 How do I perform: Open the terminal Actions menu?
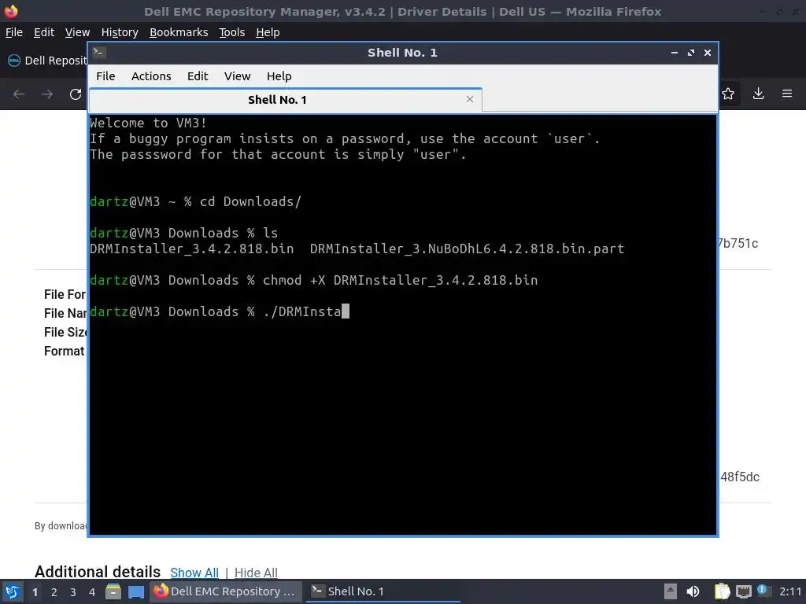[x=151, y=76]
